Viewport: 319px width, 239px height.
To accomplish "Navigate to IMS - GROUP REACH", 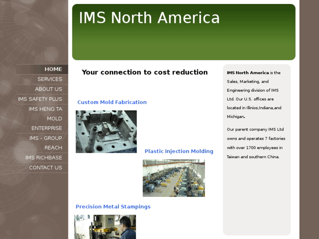I will click(42, 143).
